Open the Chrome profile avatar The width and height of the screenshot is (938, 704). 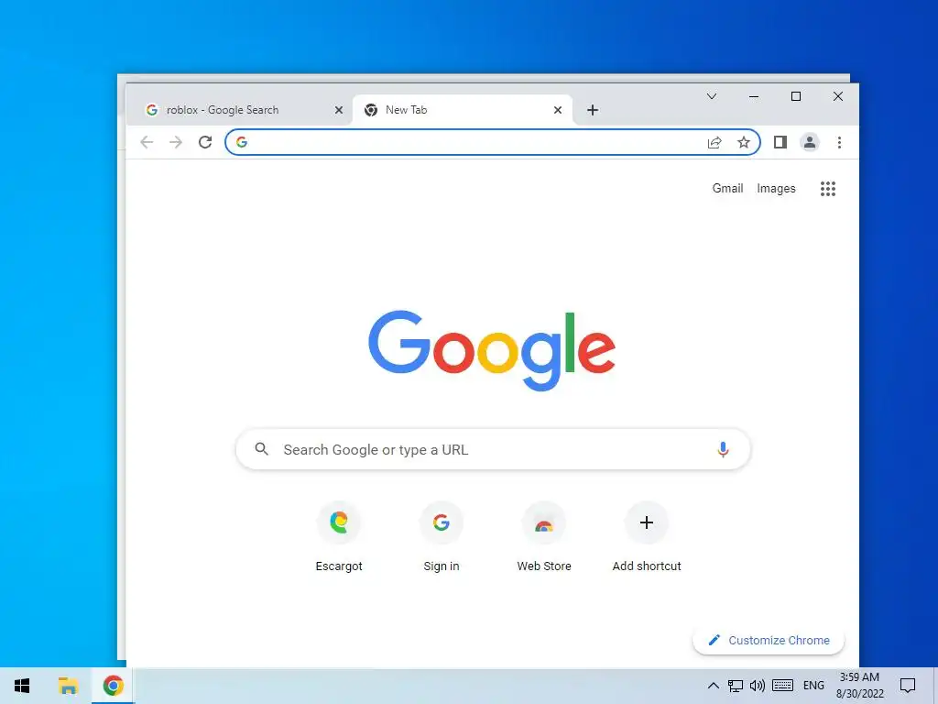[x=810, y=142]
